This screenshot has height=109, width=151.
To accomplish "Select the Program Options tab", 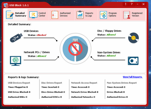I will coord(109,15).
